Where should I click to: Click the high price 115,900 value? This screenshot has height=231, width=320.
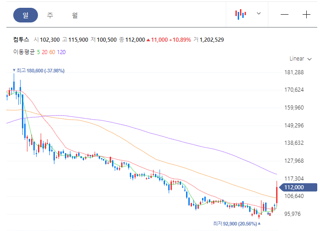78,40
